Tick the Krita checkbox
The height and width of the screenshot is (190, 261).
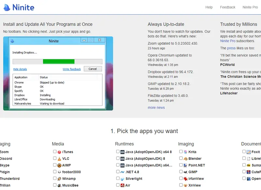coord(181,151)
